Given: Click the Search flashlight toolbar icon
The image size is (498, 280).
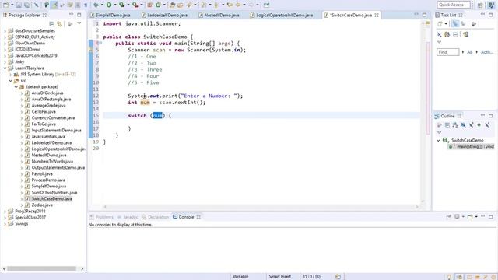Looking at the screenshot, I should click(x=189, y=5).
